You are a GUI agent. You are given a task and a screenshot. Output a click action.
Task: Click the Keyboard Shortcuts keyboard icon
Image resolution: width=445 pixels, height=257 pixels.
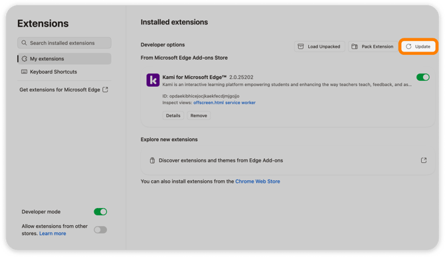coord(25,72)
